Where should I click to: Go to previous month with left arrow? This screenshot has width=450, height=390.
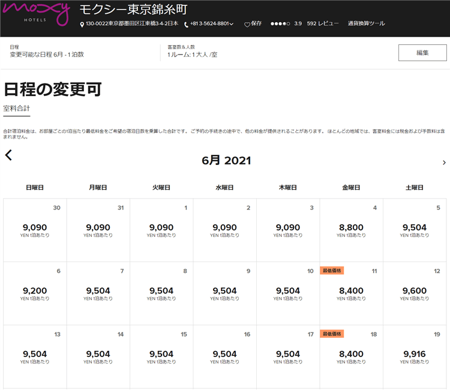pyautogui.click(x=8, y=155)
